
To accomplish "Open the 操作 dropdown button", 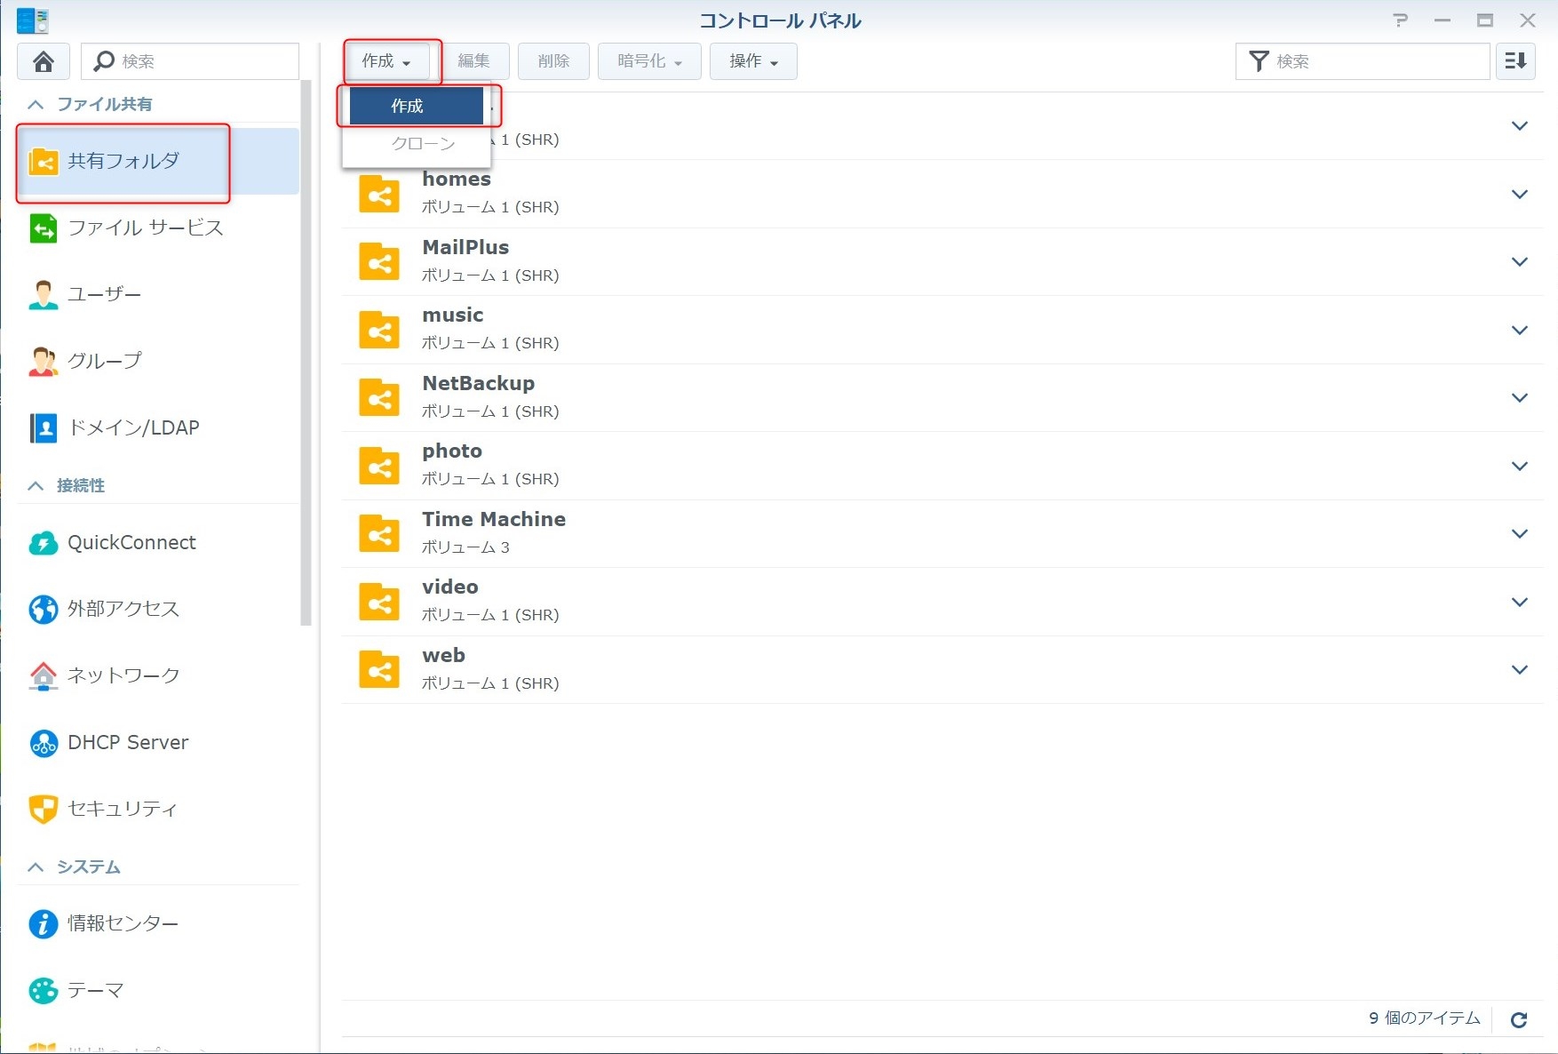I will pos(752,61).
